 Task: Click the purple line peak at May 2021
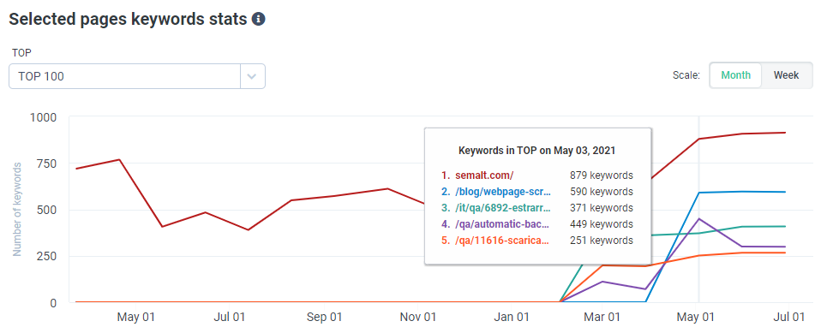[x=699, y=218]
